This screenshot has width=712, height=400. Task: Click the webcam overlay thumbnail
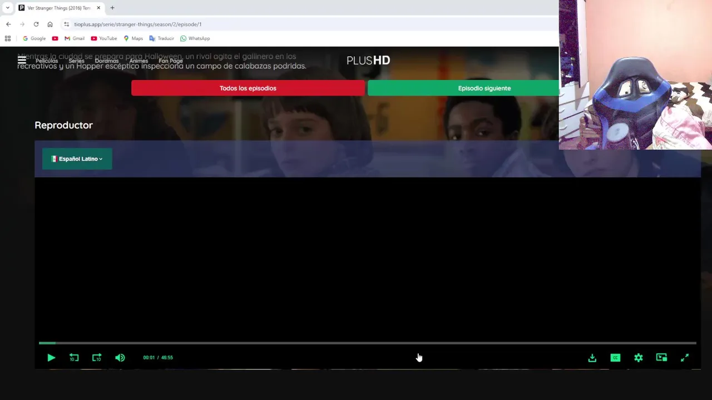coord(635,75)
